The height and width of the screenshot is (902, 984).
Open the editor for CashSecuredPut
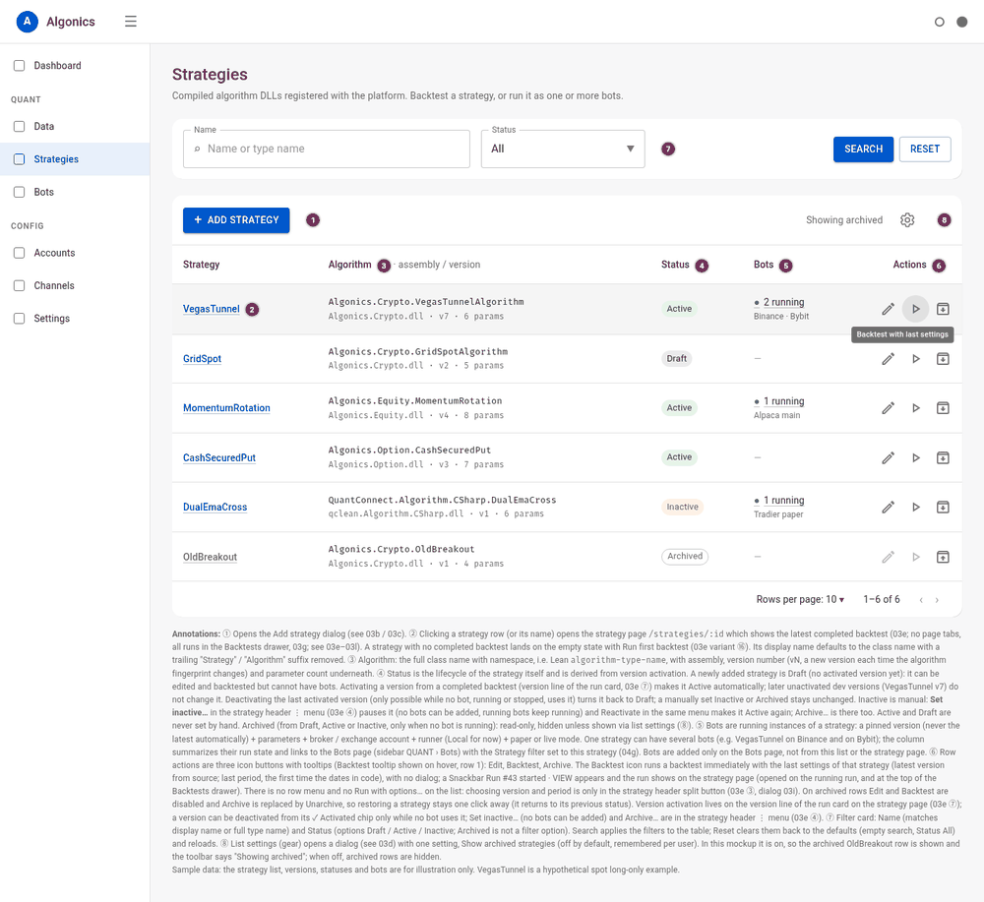pyautogui.click(x=888, y=458)
